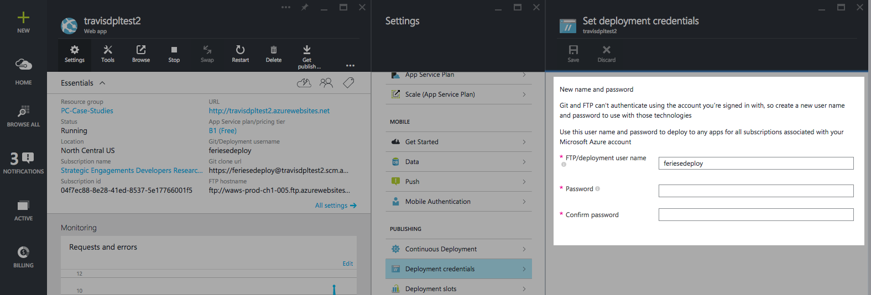Open Continuous Deployment settings
This screenshot has width=871, height=295.
coord(458,249)
